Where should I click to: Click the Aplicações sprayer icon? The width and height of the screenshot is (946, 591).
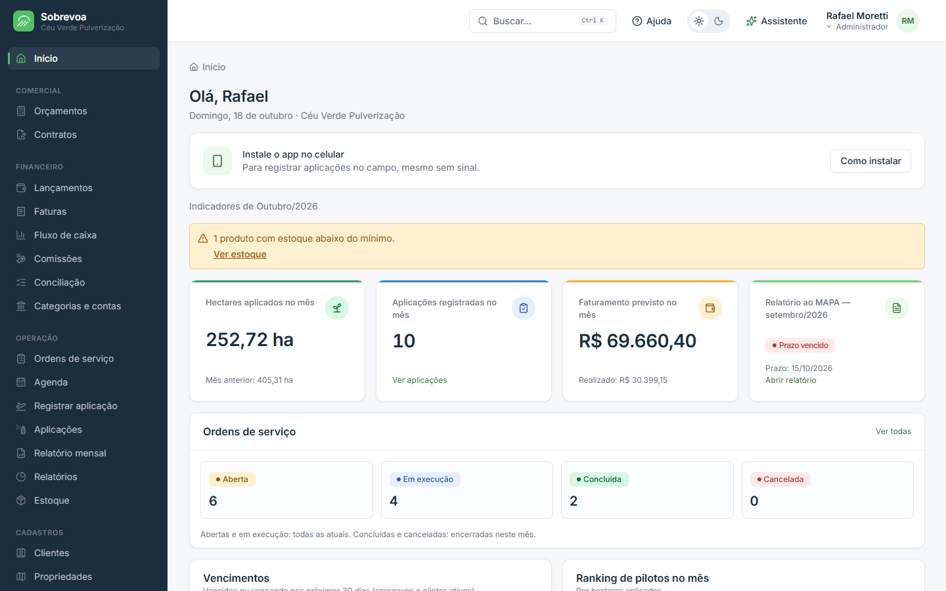tap(21, 429)
